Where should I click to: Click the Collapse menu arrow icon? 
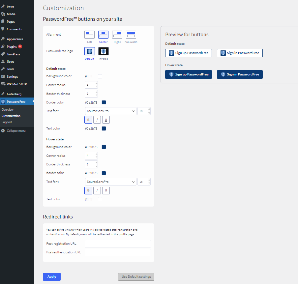pyautogui.click(x=3, y=131)
